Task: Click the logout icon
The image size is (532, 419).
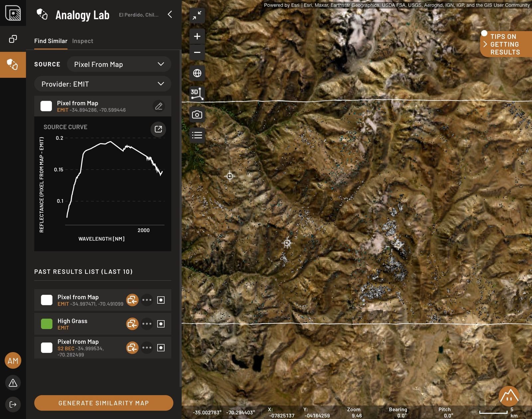Action: click(13, 404)
